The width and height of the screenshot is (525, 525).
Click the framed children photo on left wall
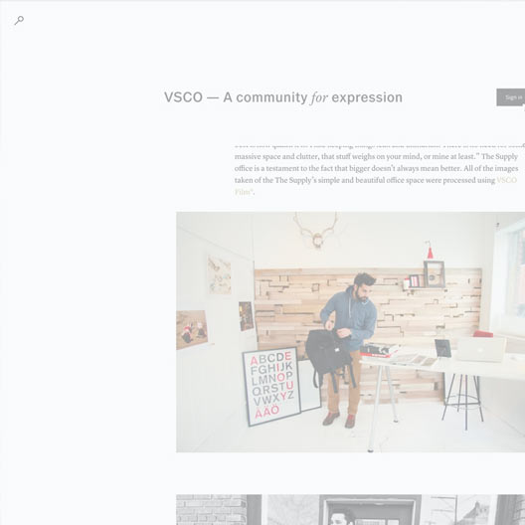click(x=192, y=329)
